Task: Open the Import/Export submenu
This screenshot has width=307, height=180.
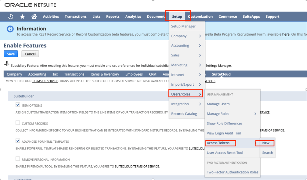Action: [186, 84]
